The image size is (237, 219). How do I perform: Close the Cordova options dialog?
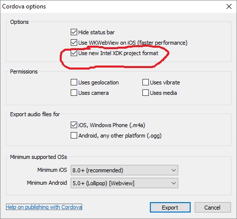point(229,6)
